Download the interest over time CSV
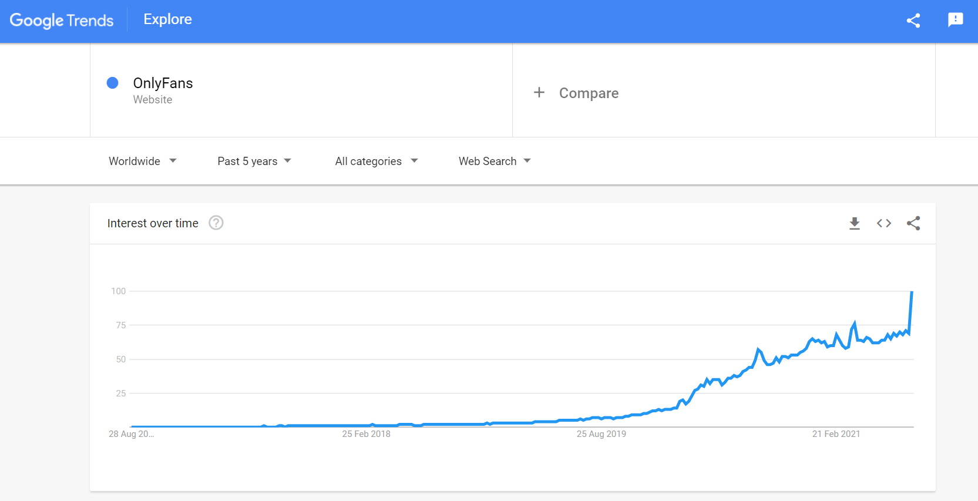This screenshot has width=978, height=501. [855, 223]
